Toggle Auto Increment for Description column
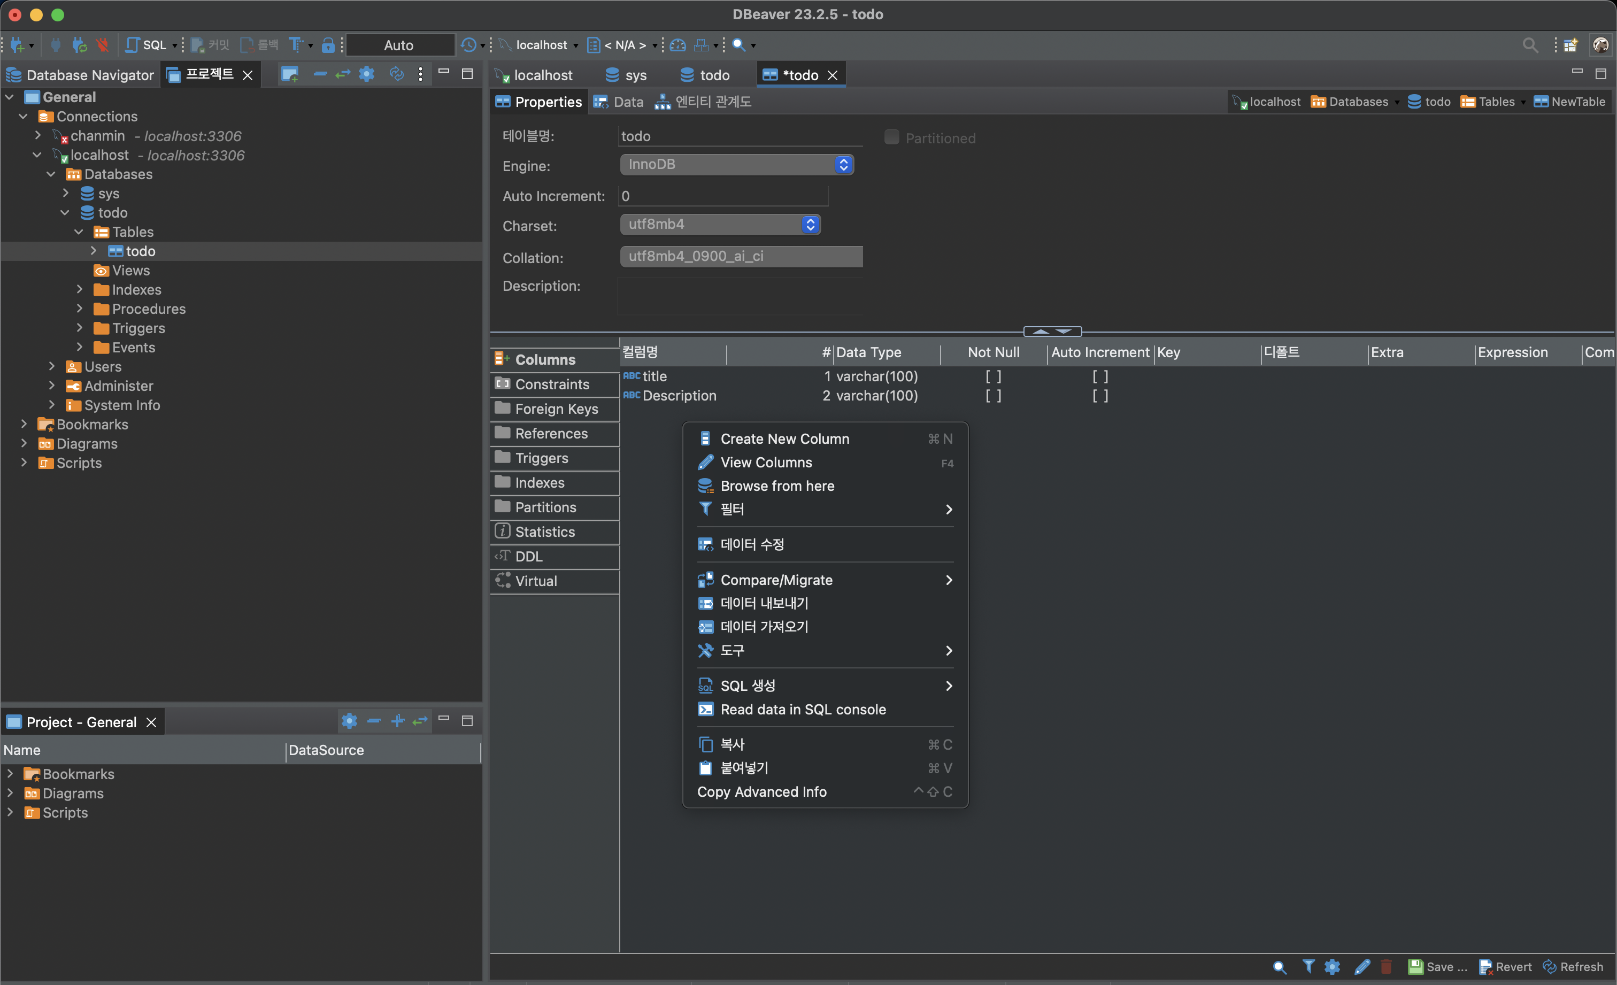 [1100, 396]
